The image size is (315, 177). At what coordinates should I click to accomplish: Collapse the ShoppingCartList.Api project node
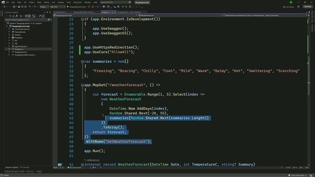(7, 26)
